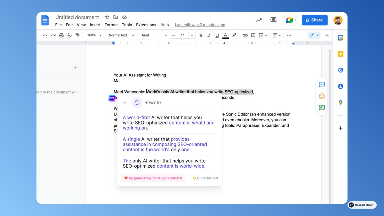Image resolution: width=384 pixels, height=216 pixels.
Task: Open Google Keep from the right sidebar
Action: point(340,54)
